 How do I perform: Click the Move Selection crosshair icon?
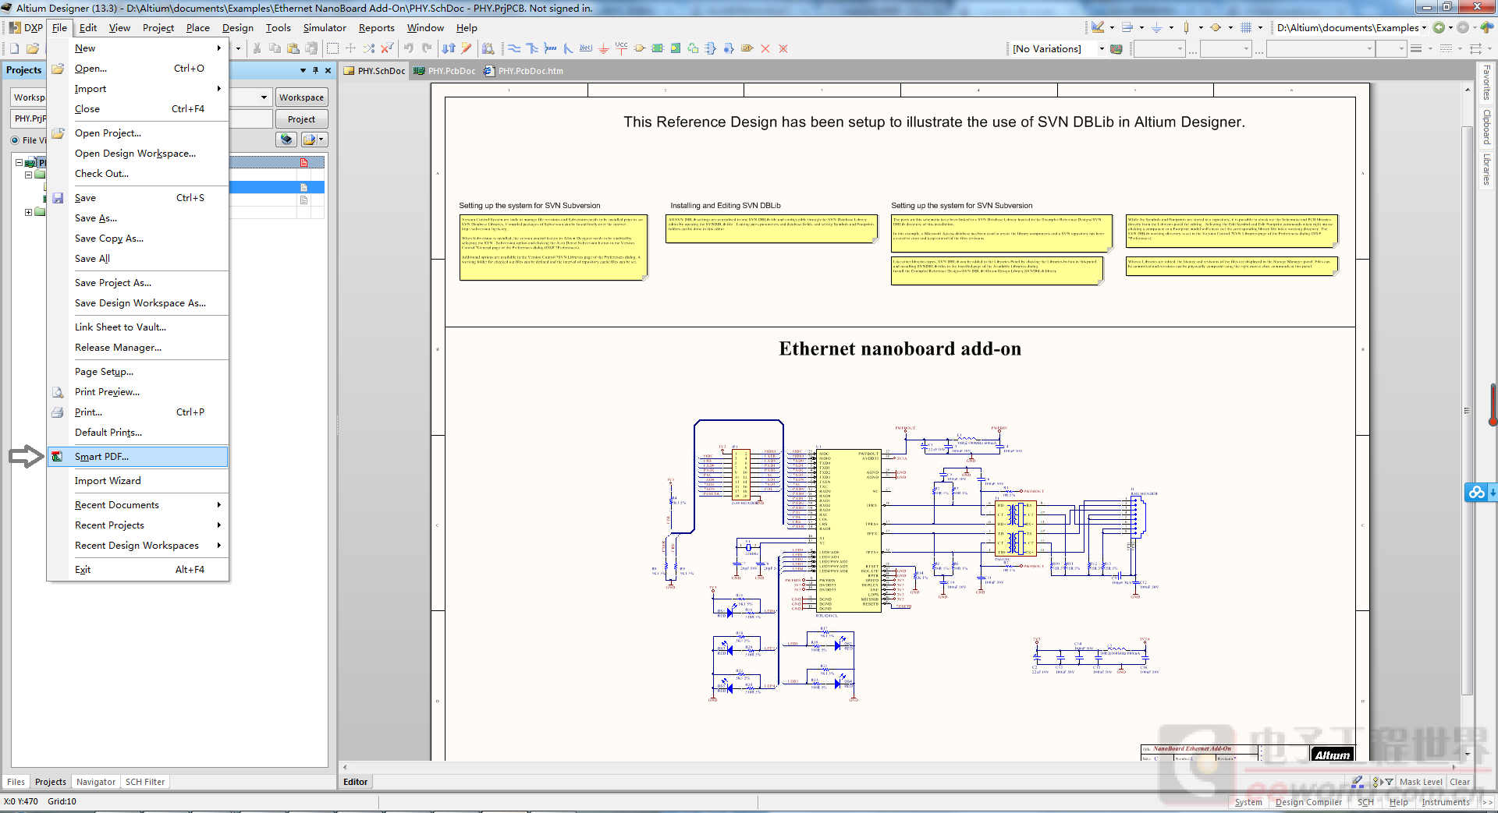coord(350,48)
